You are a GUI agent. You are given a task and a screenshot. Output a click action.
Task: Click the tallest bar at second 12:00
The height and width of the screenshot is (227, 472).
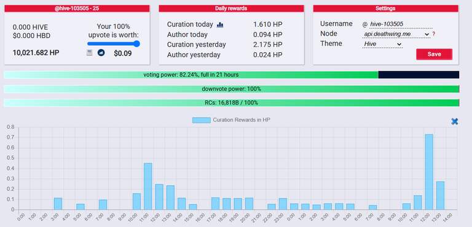[x=429, y=172]
